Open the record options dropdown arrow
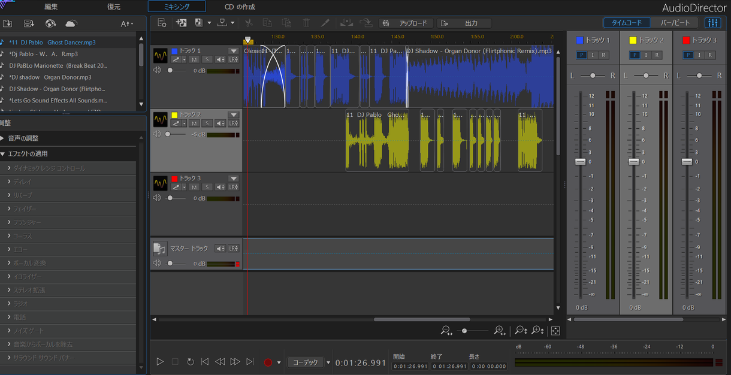731x375 pixels. 279,362
